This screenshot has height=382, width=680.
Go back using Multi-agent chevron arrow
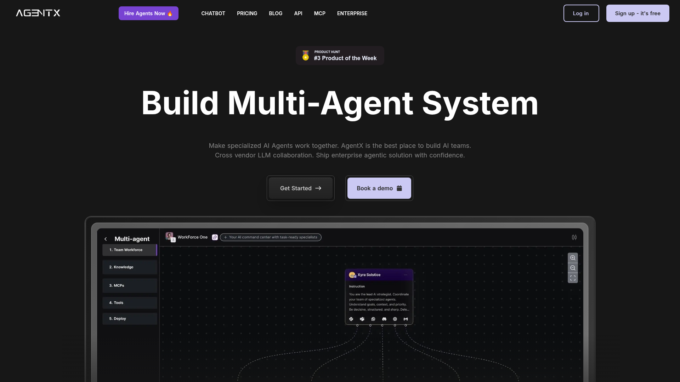106,239
